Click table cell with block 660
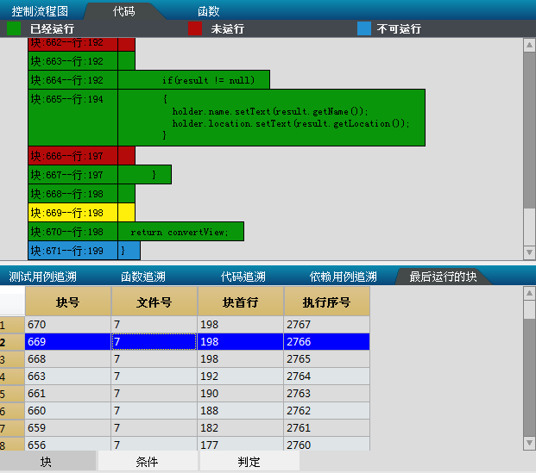Viewport: 536px width, 473px height. [68, 411]
